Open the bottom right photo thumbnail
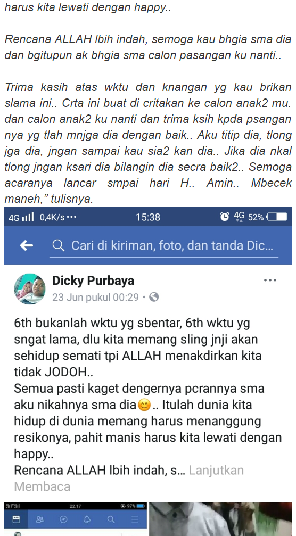Image resolution: width=296 pixels, height=536 pixels. tap(220, 519)
